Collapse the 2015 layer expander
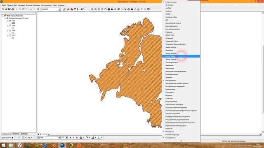Image resolution: width=264 pixels, height=148 pixels. tap(7, 36)
